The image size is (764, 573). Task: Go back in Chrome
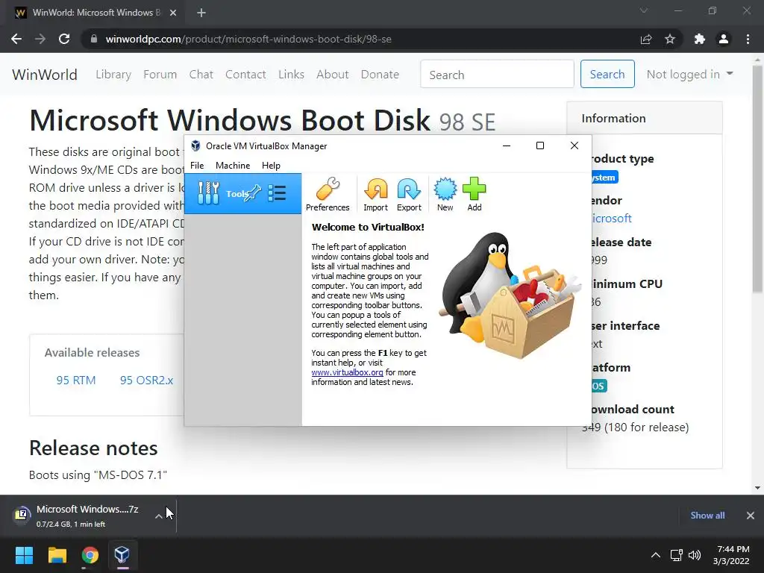16,39
